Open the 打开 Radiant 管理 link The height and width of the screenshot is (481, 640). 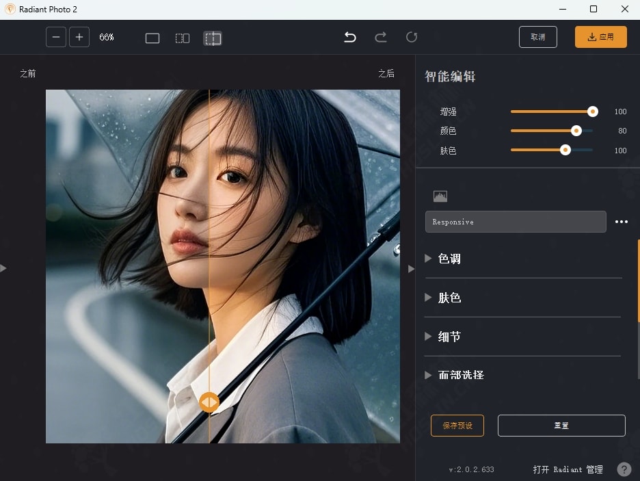pos(568,469)
